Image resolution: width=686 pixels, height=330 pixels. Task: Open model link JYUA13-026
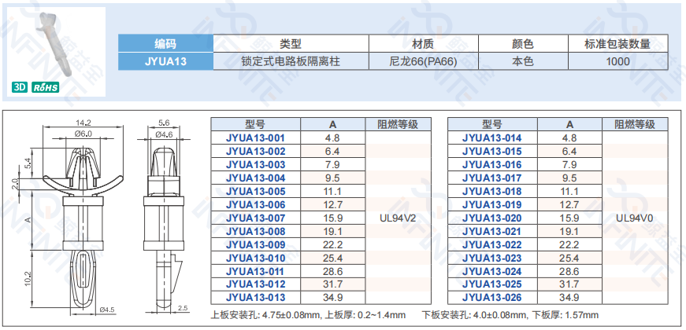click(x=491, y=298)
